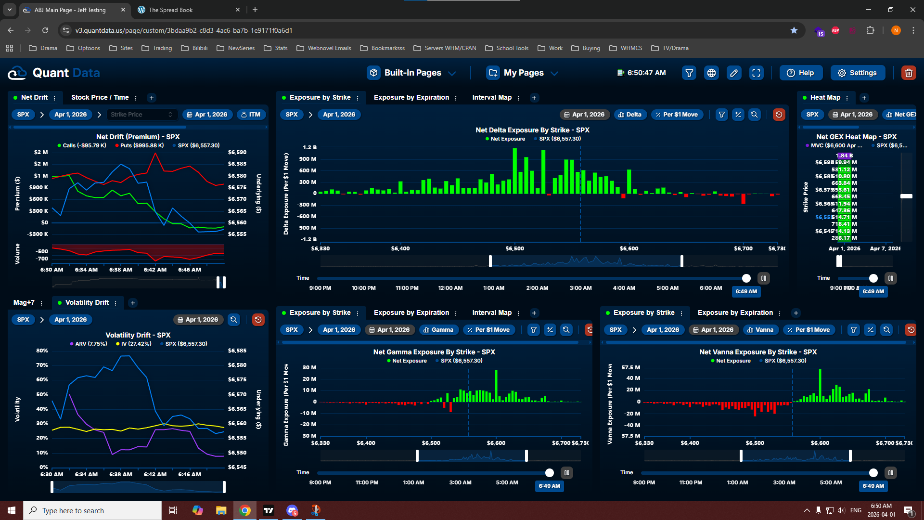Click the red trash delete page icon

pyautogui.click(x=909, y=73)
